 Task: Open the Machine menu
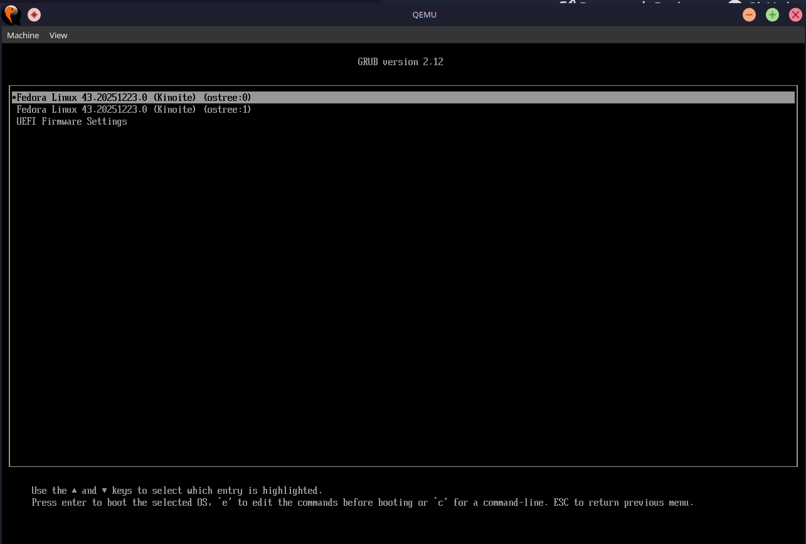tap(23, 35)
